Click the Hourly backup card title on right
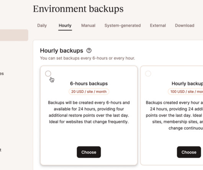This screenshot has width=203, height=170. 187,83
